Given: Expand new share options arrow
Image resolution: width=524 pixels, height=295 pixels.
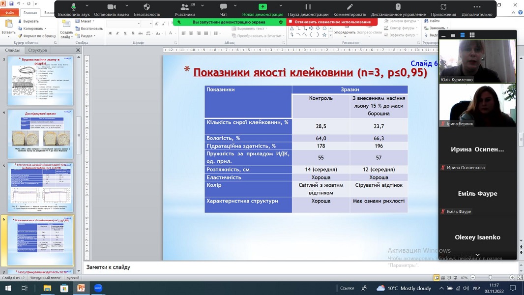Looking at the screenshot, I should [281, 6].
